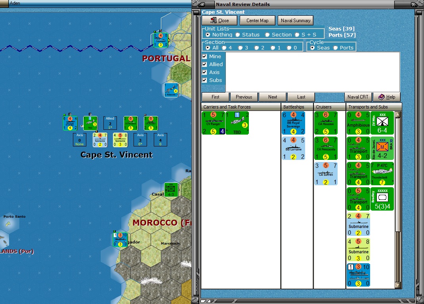Select the S + S unit list option

tap(297, 34)
